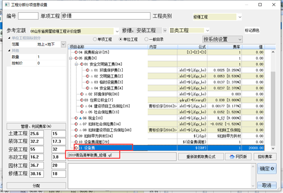Open the 修缮:安装工程 dropdown
The image size is (283, 193).
click(164, 31)
